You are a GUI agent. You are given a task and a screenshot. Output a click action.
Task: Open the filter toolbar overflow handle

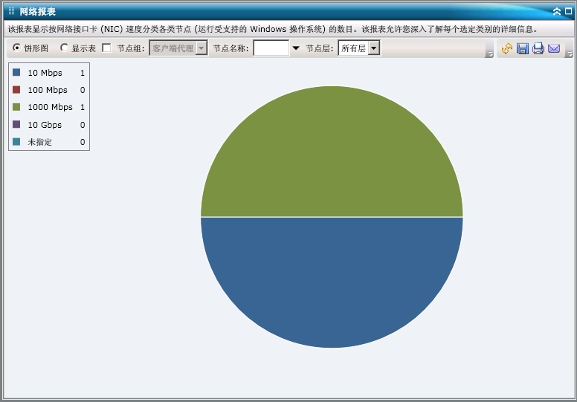click(489, 54)
